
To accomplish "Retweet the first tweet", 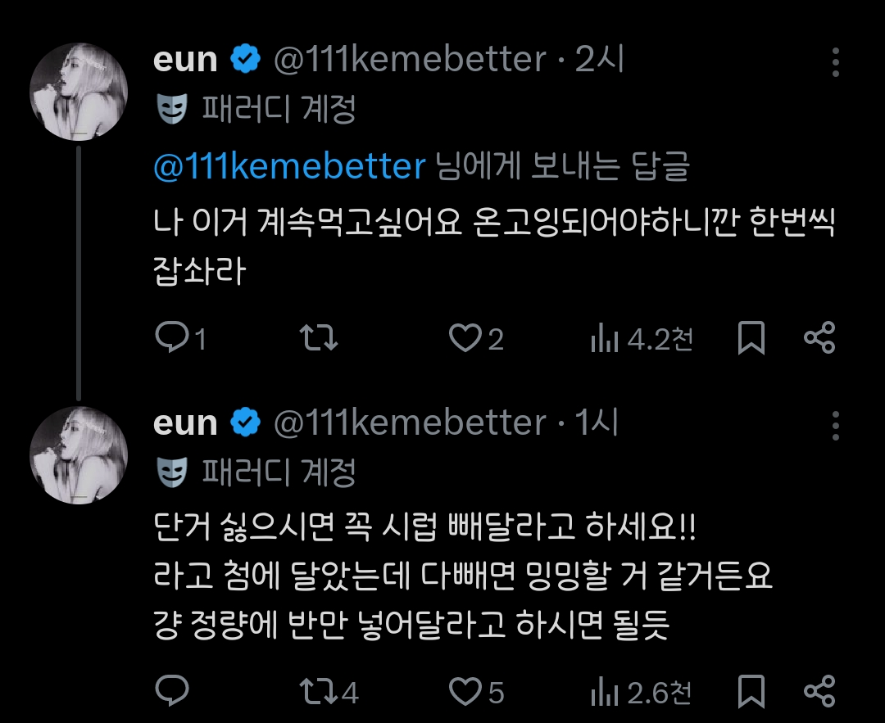I will click(318, 338).
